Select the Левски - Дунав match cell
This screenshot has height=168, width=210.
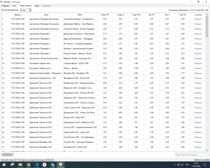point(80,68)
